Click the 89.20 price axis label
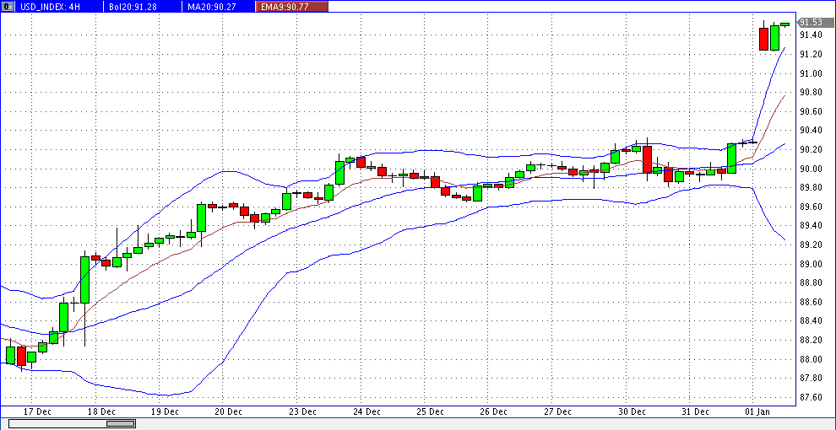The width and height of the screenshot is (836, 430). coord(812,245)
